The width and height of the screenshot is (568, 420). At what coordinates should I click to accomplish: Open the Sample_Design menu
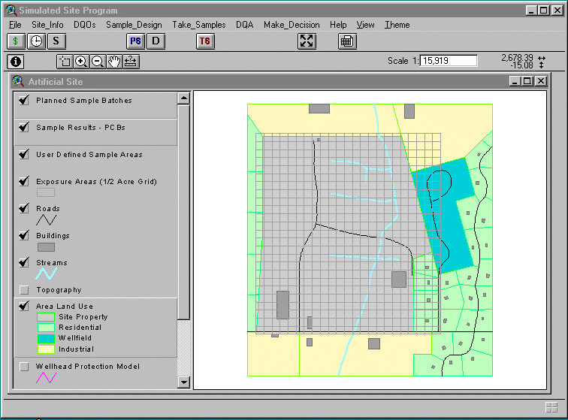[x=134, y=25]
